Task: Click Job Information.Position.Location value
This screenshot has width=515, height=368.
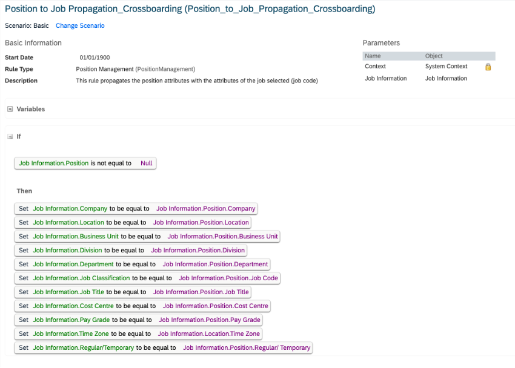Action: click(x=201, y=222)
